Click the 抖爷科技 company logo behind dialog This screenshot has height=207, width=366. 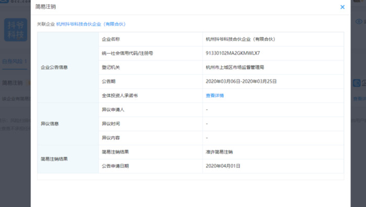coord(16,30)
